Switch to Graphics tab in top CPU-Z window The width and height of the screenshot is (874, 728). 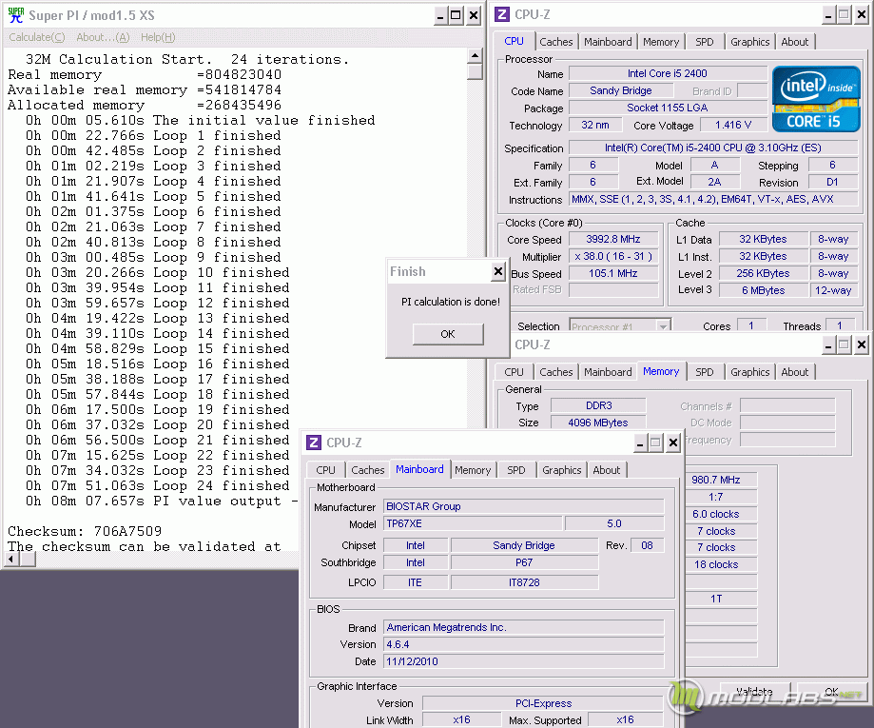749,42
